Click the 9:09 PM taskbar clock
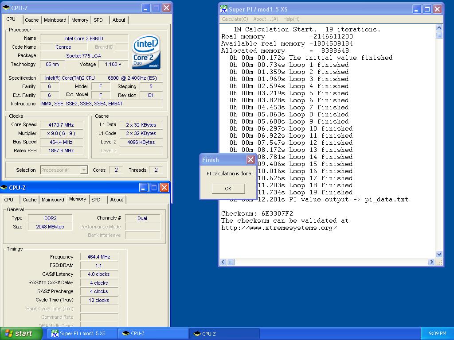Viewport: 454px width, 340px height. click(437, 333)
